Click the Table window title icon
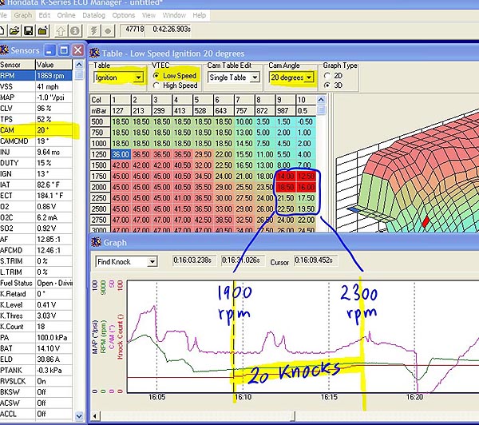The width and height of the screenshot is (479, 425). click(94, 53)
